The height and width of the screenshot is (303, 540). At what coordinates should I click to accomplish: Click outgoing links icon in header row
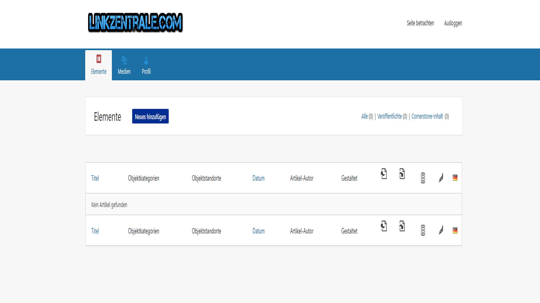(402, 174)
